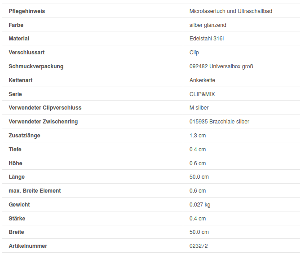This screenshot has height=255, width=300.
Task: Click the Höhe row label
Action: point(15,163)
